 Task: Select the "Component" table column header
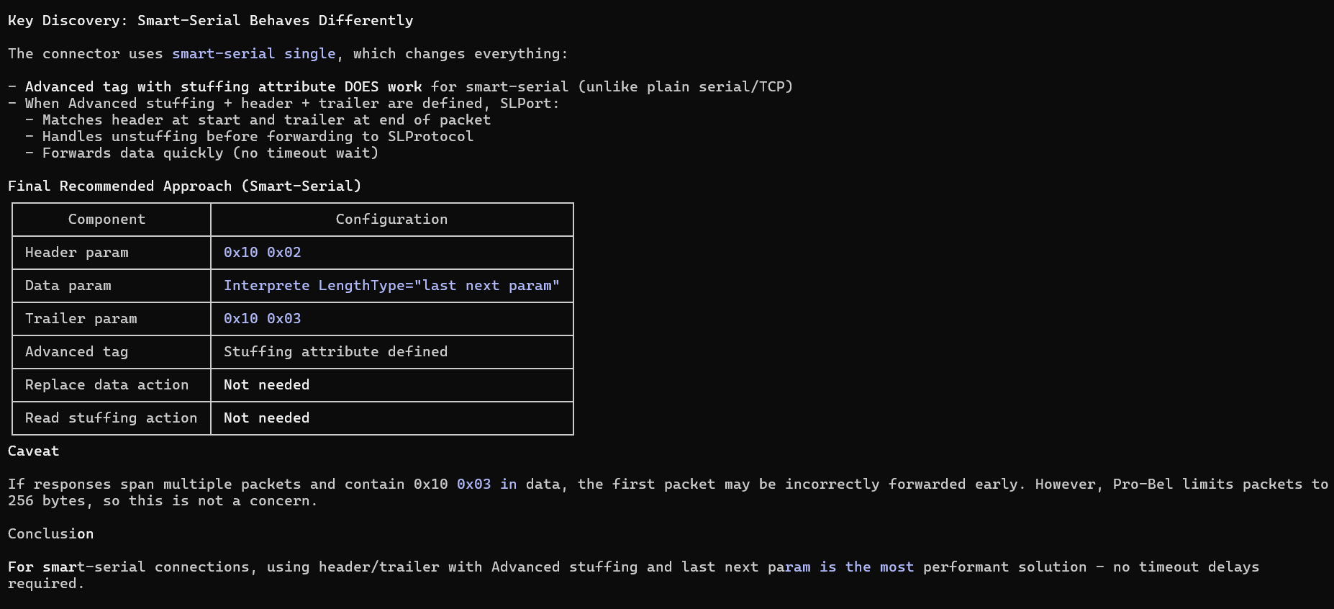pos(106,220)
